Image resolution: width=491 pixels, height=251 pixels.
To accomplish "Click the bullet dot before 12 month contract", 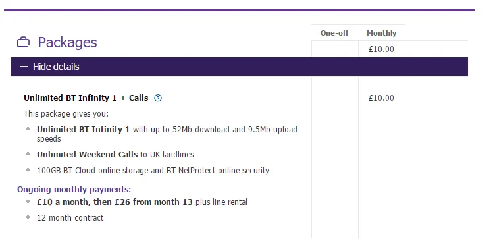I will [x=28, y=217].
